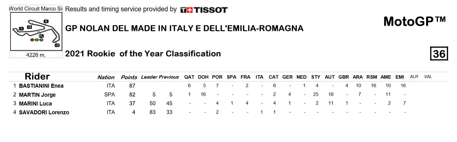Click the 4226 m. circuit length label
This screenshot has width=457, height=142.
[x=36, y=55]
